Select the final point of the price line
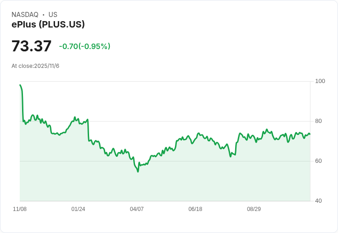Image resolution: width=338 pixels, height=233 pixels. [x=310, y=134]
